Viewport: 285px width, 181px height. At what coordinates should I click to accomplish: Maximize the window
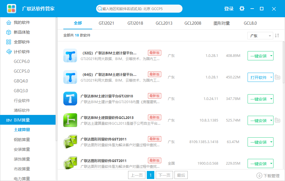coord(262,9)
